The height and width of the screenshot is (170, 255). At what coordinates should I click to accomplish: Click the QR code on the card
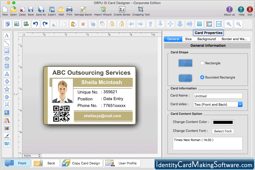(x=61, y=114)
